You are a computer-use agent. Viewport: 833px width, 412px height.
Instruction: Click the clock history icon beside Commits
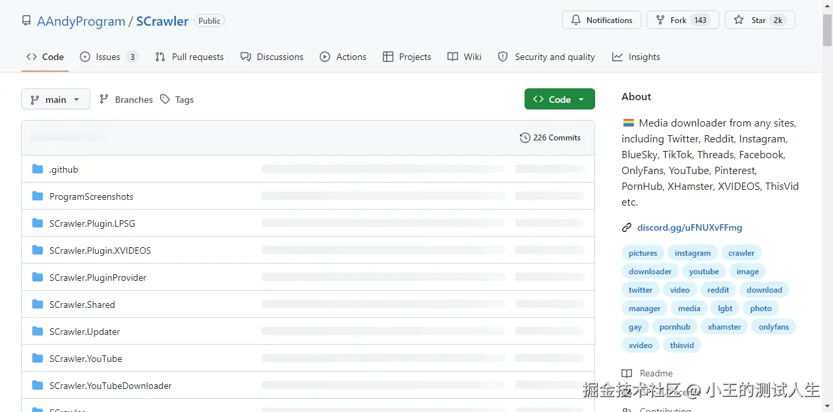[525, 138]
